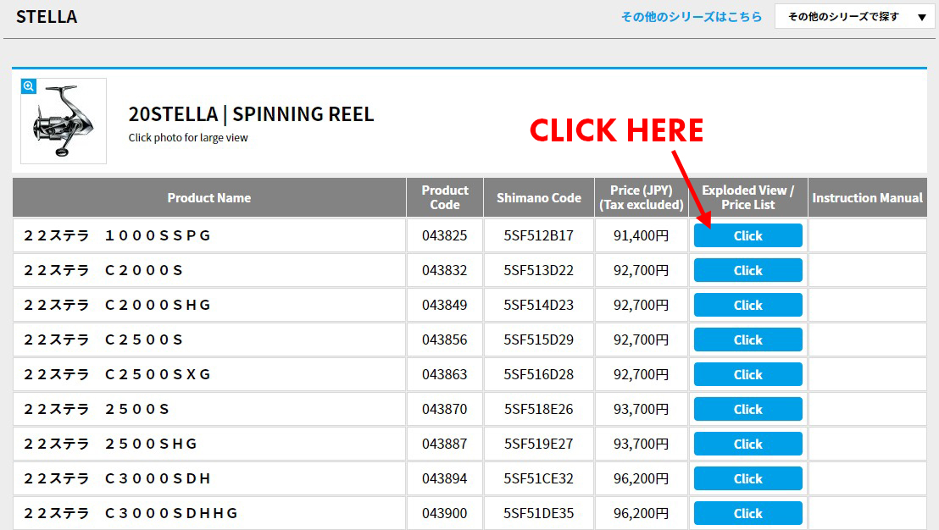Click product code 043894
This screenshot has height=530, width=939.
point(444,478)
